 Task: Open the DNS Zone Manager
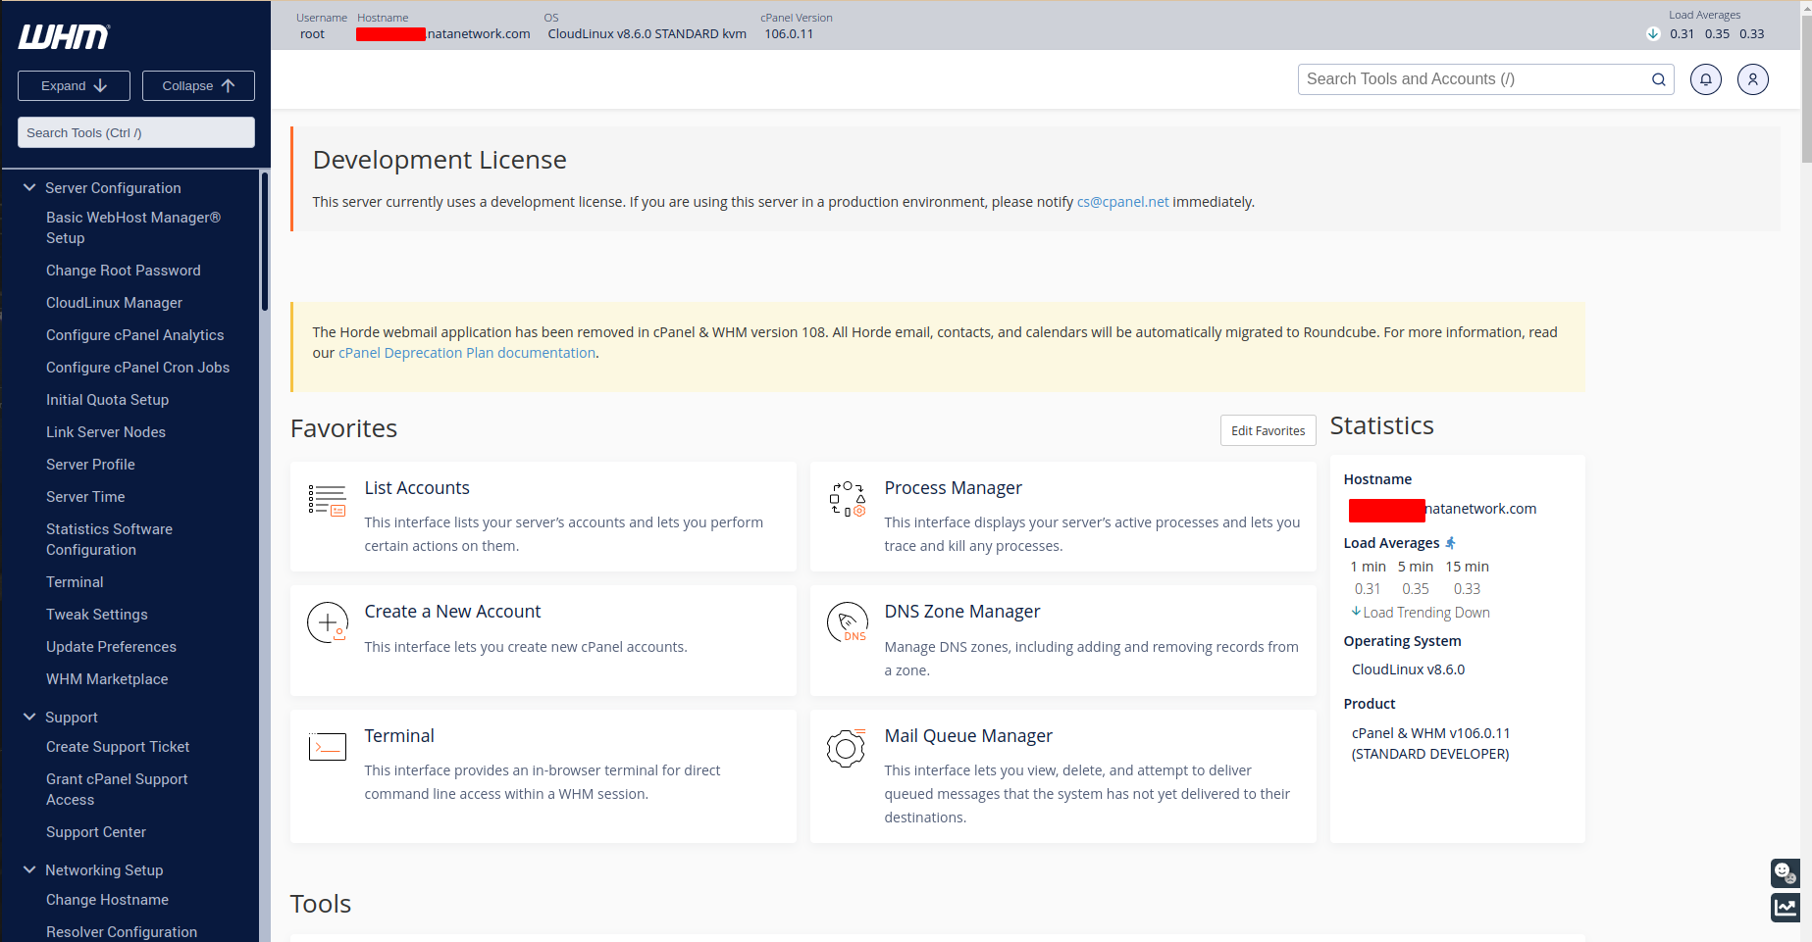point(962,612)
